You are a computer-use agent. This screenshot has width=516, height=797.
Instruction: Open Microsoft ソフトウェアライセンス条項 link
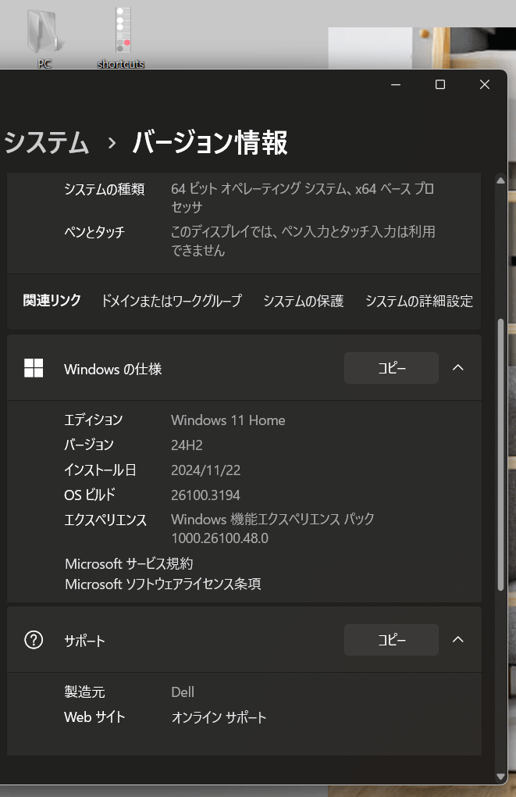163,584
